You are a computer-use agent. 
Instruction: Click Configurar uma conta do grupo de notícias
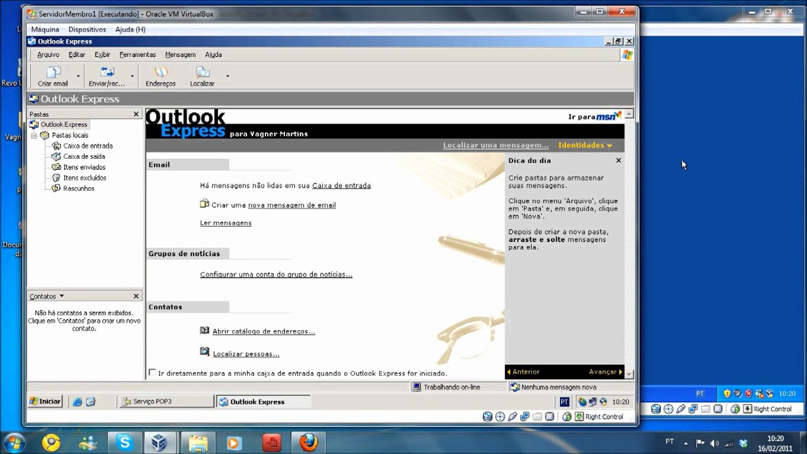[276, 275]
